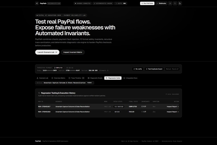The width and height of the screenshot is (217, 145).
Task: Click the PASSED badge on active scenario
Action: tap(89, 83)
